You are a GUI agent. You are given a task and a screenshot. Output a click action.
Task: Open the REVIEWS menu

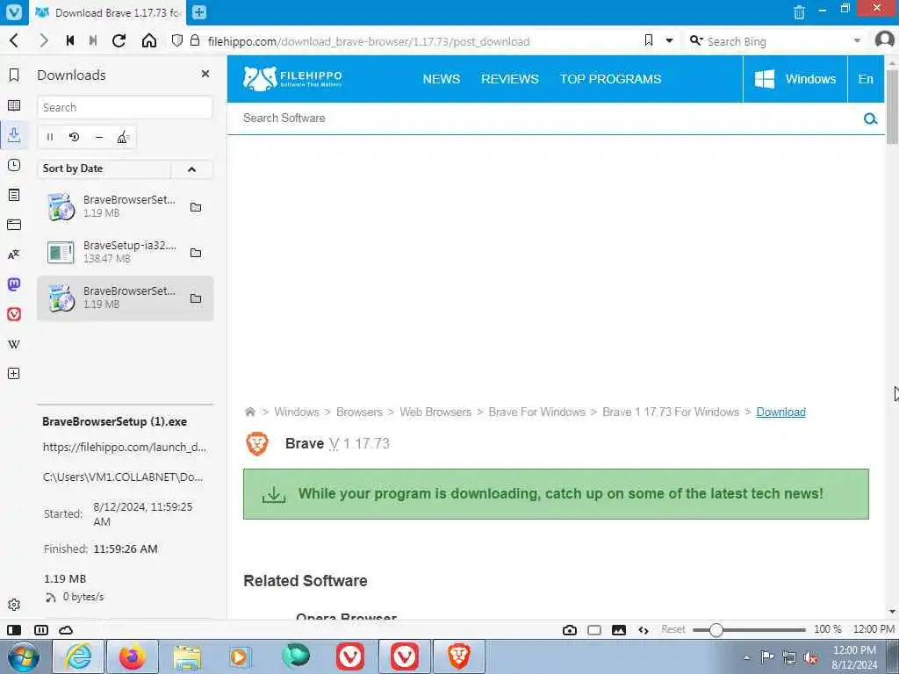point(510,79)
